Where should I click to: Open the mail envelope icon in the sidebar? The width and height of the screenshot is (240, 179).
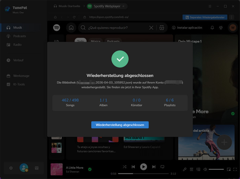pos(37,168)
